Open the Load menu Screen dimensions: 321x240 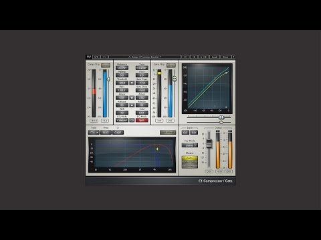[x=215, y=57]
